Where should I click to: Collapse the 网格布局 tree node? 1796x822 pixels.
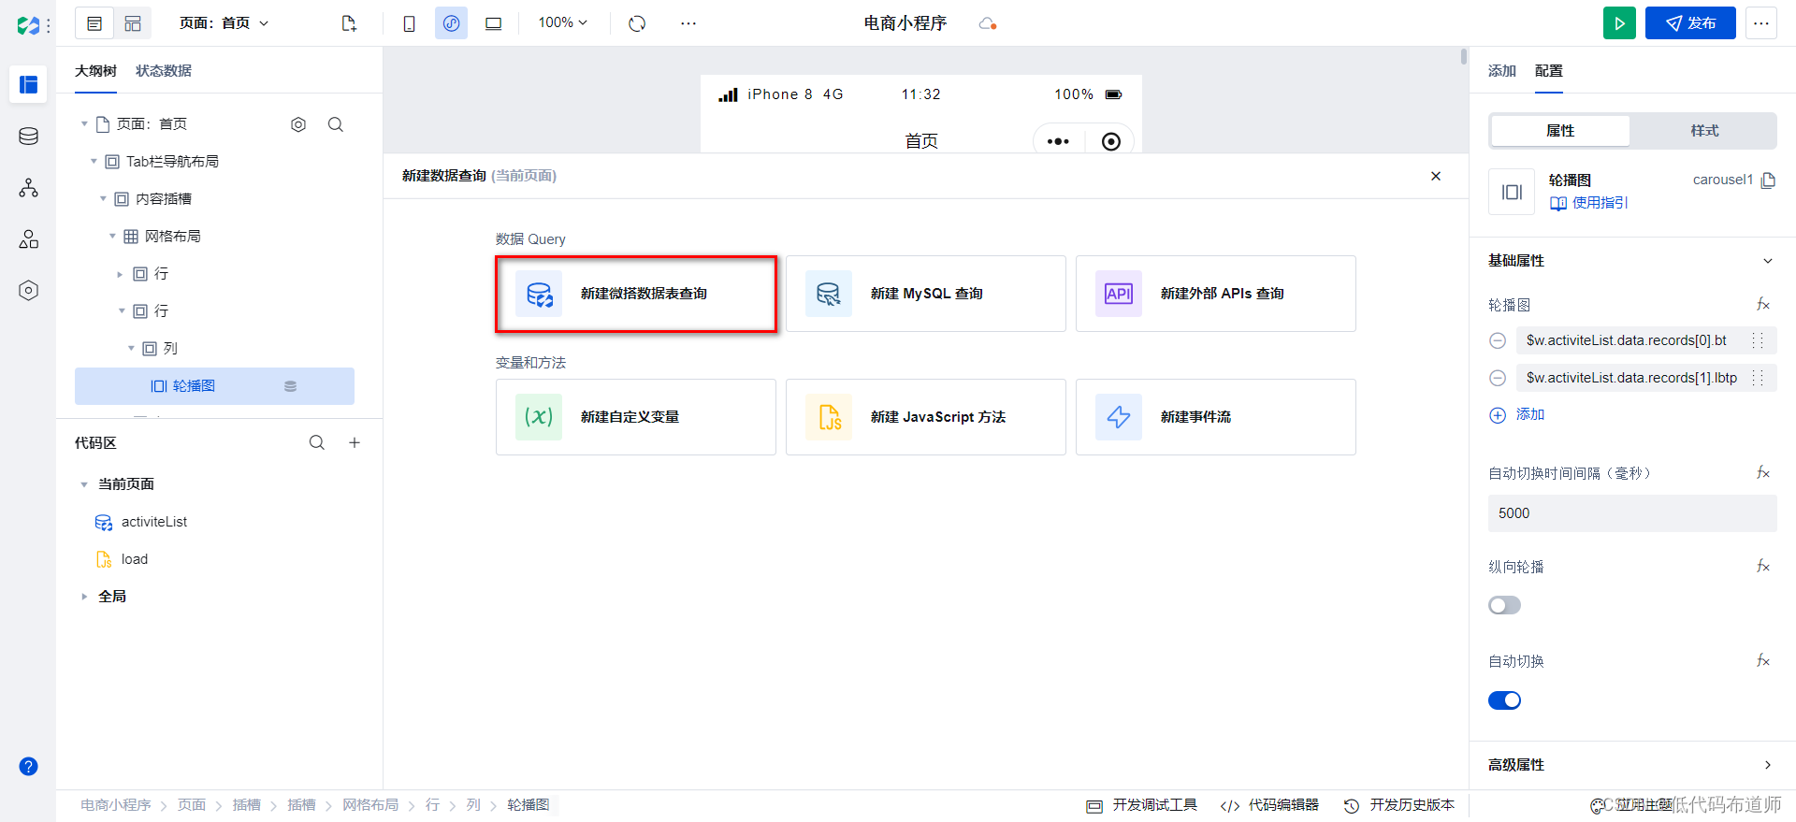click(112, 237)
